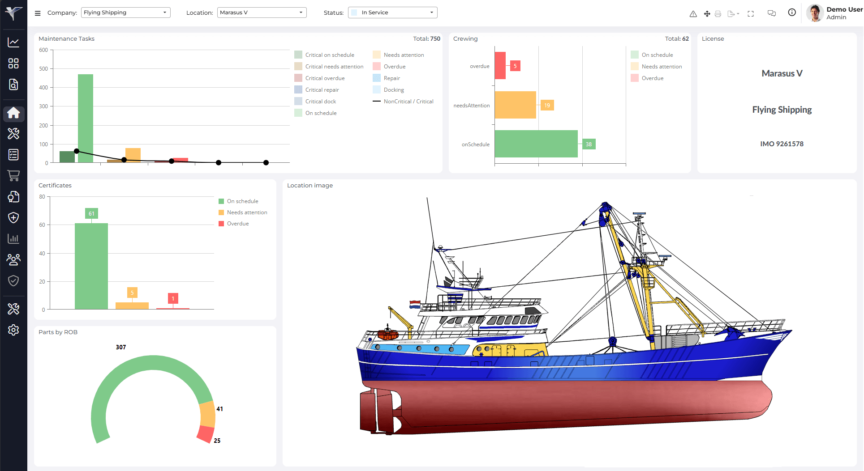Screen dimensions: 864x471
Task: Open the Company dropdown showing Flying Shipping
Action: point(126,13)
